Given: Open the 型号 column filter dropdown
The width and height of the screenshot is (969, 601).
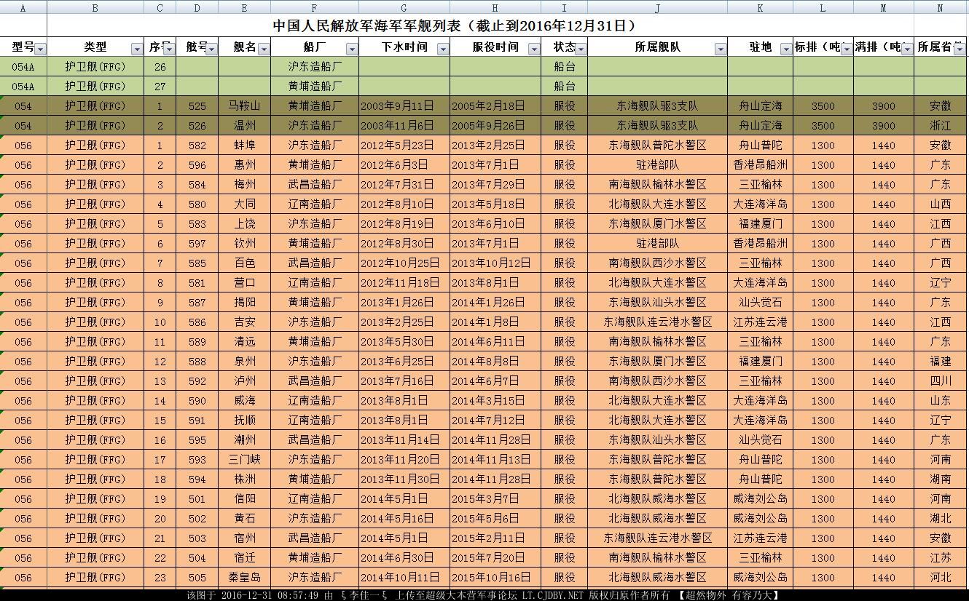Looking at the screenshot, I should pos(41,49).
